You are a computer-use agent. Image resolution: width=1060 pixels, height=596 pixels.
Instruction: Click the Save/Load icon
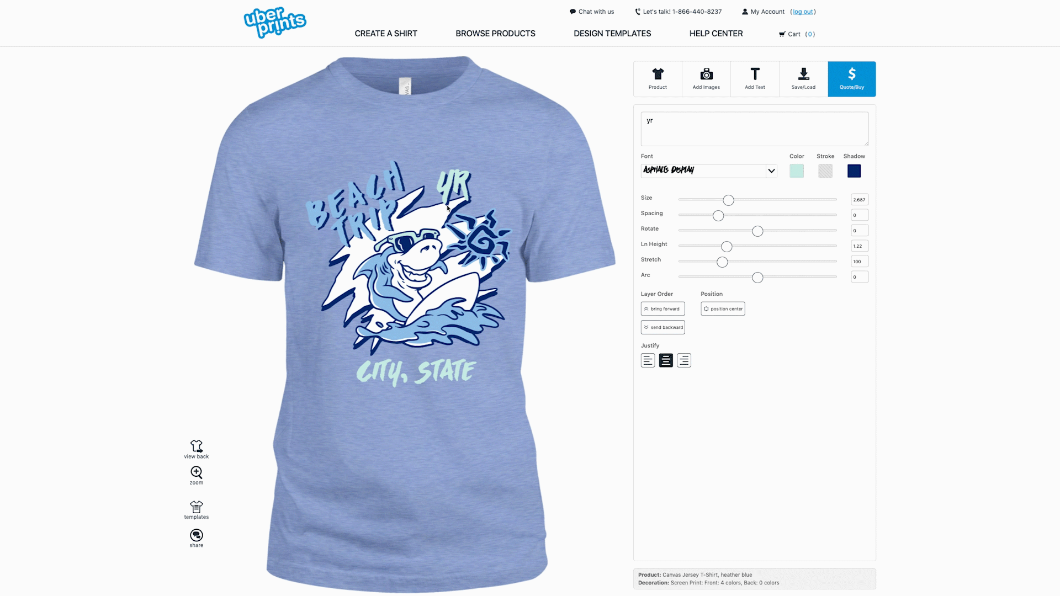click(803, 78)
